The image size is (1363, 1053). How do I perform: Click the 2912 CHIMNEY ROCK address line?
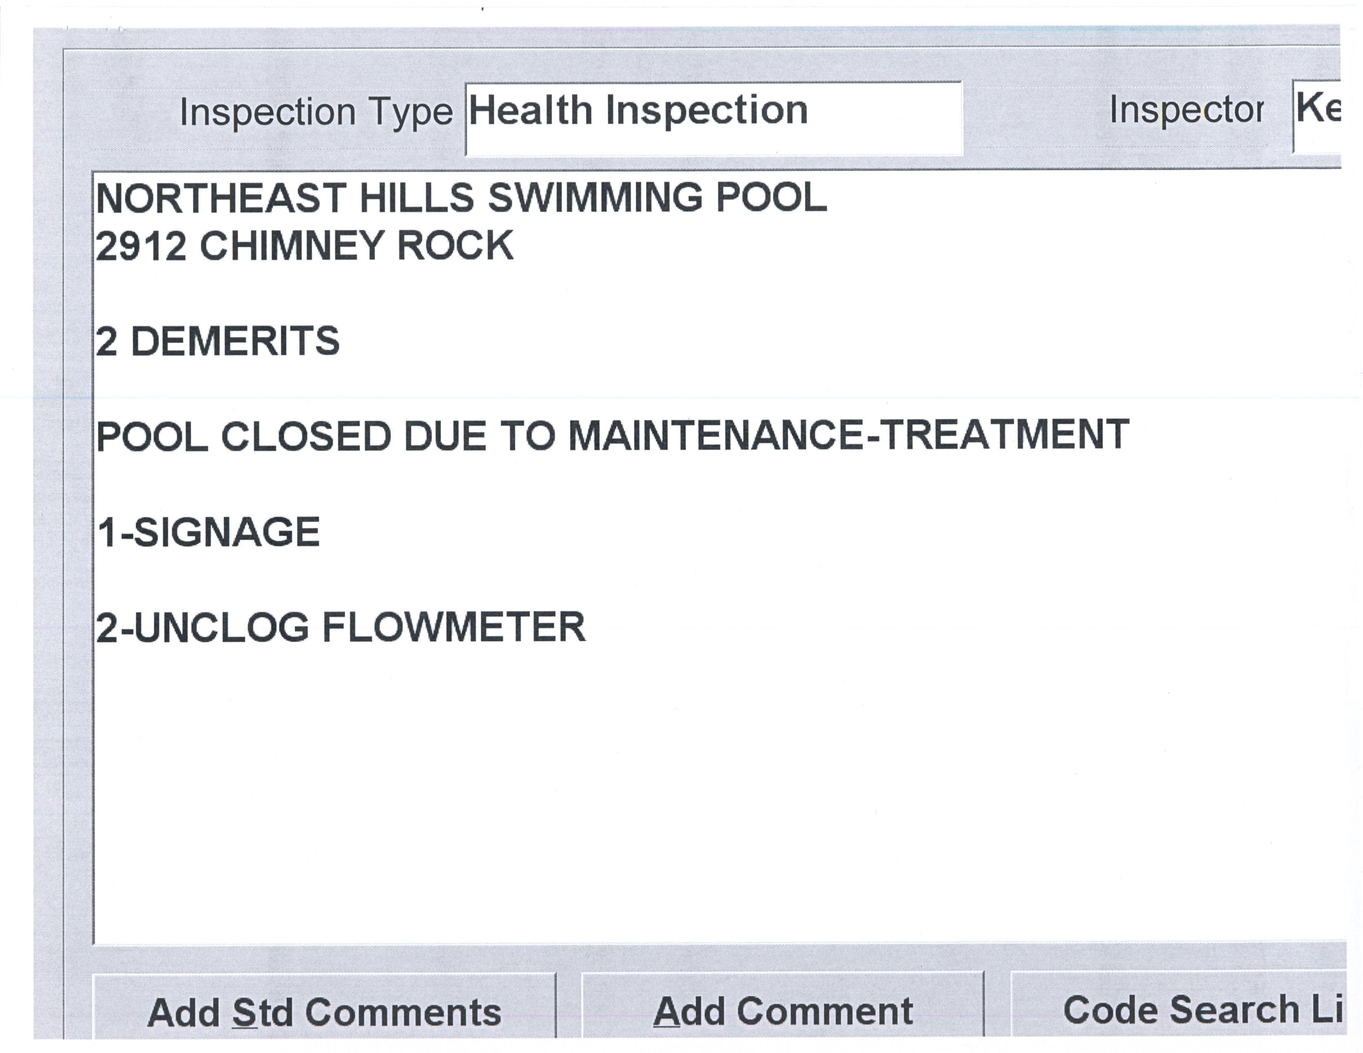pyautogui.click(x=304, y=246)
